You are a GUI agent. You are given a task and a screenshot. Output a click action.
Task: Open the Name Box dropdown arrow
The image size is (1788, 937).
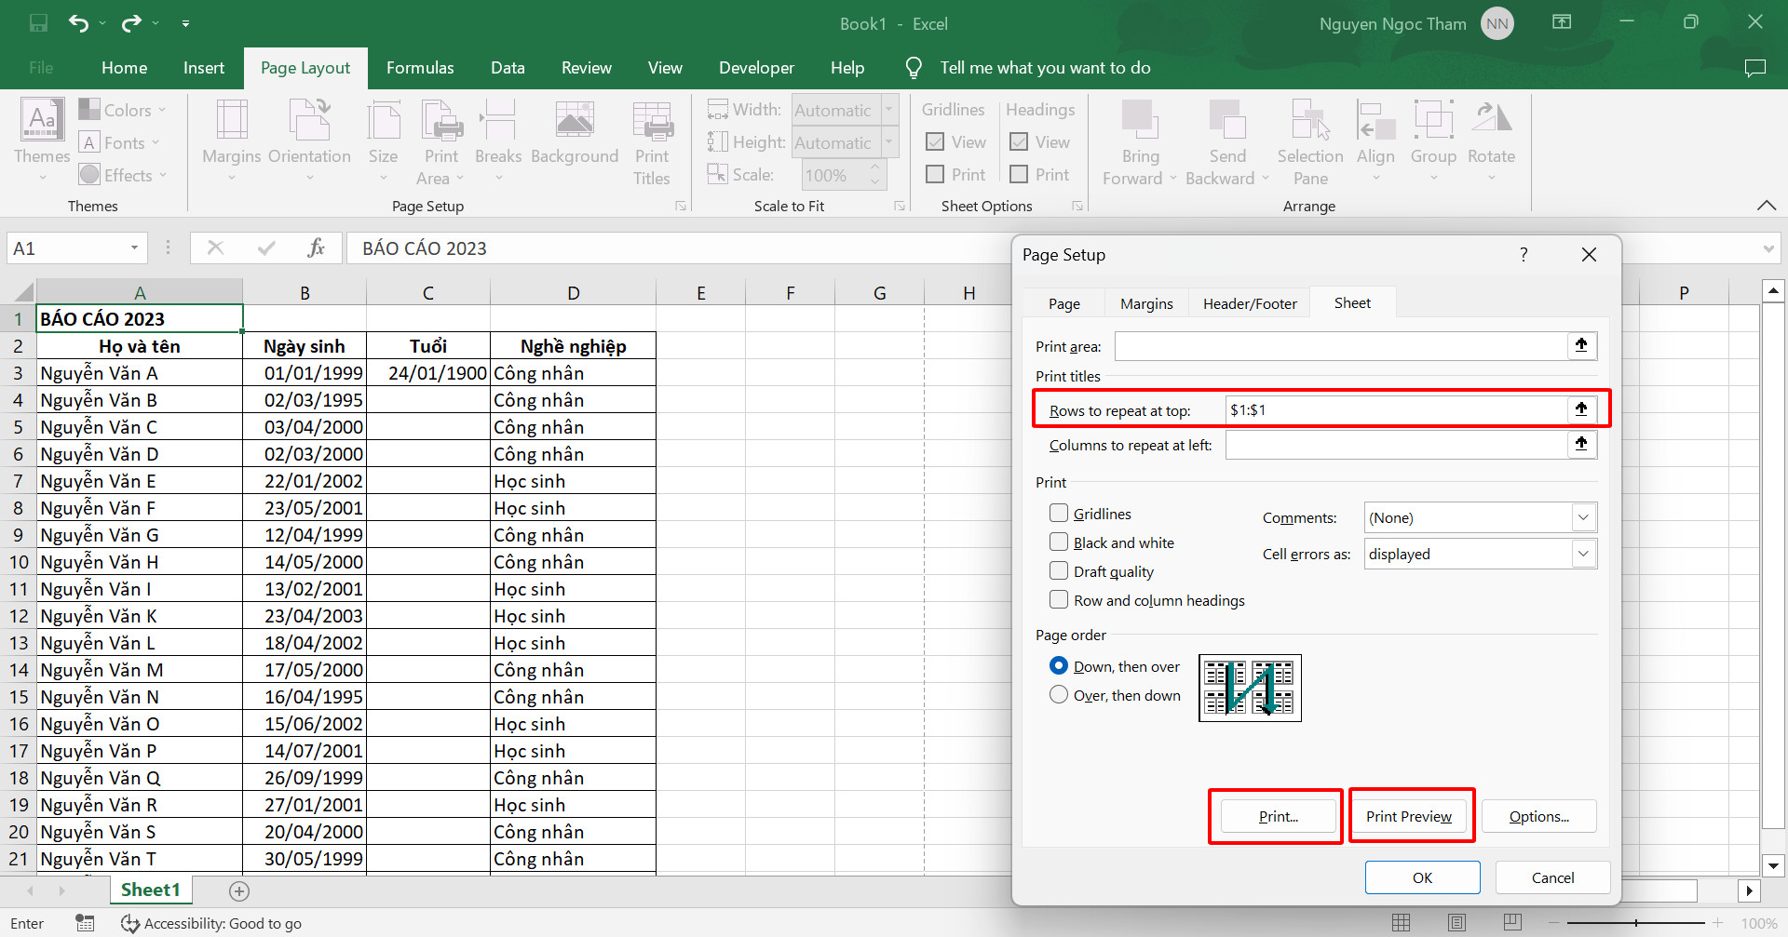134,248
